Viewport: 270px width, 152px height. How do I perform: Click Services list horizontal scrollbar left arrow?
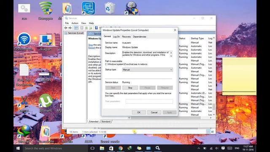click(129, 118)
